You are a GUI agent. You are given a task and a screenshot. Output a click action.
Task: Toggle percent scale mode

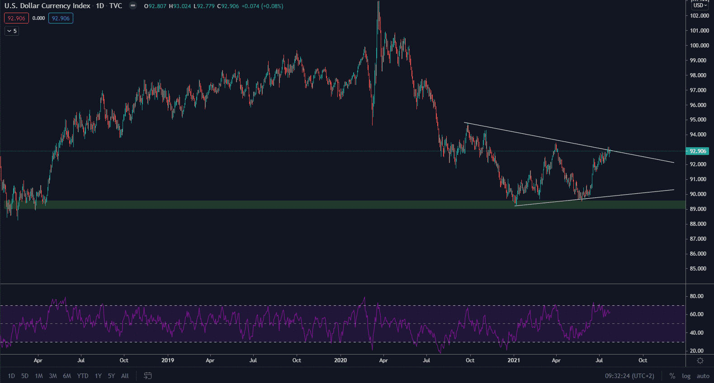click(672, 376)
